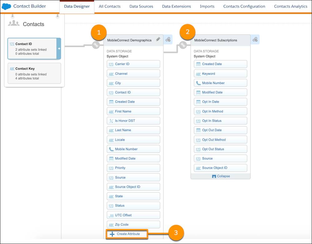Click calendar icon of Demographics Created Date

tap(111, 102)
